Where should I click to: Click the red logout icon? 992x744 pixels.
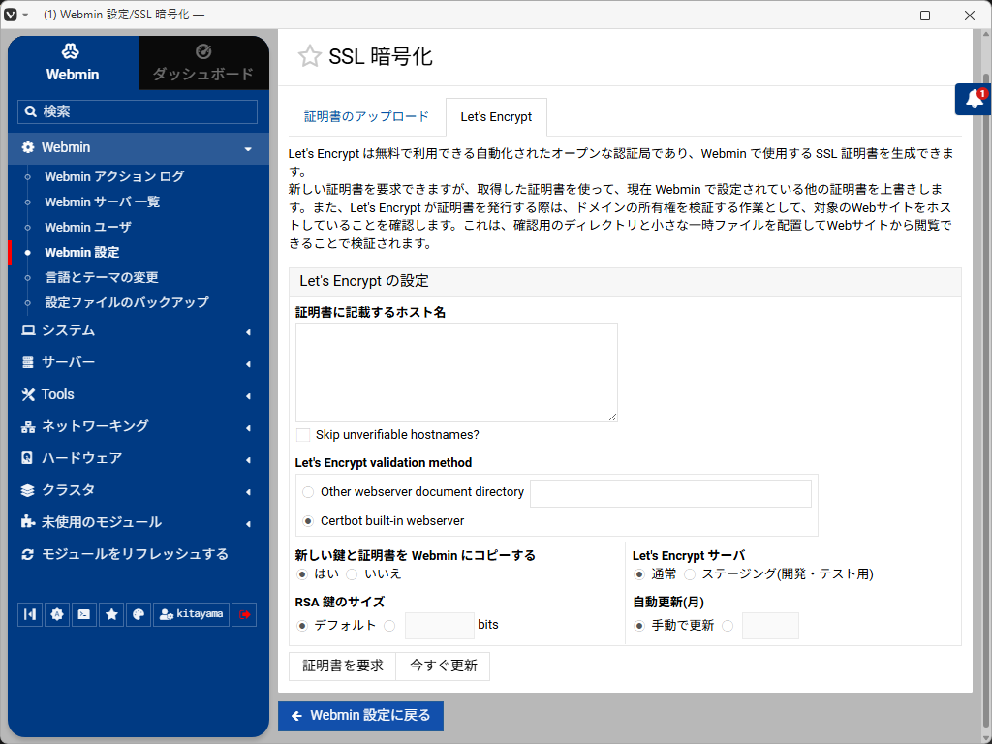click(244, 614)
